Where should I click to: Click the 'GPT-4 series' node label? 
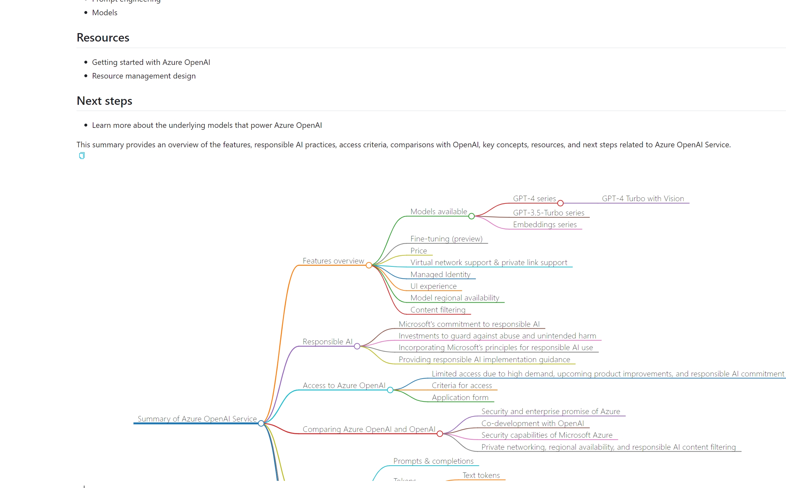coord(534,199)
